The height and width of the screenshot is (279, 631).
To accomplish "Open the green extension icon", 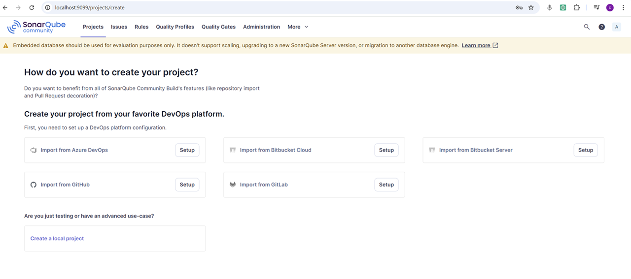I will click(x=563, y=8).
